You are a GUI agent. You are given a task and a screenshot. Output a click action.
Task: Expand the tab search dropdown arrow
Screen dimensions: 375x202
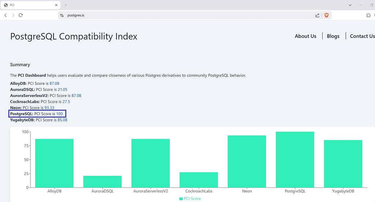[x=350, y=5]
